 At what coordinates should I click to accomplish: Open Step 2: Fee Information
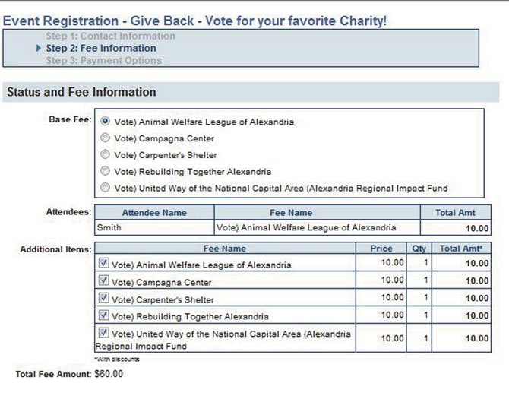(101, 48)
